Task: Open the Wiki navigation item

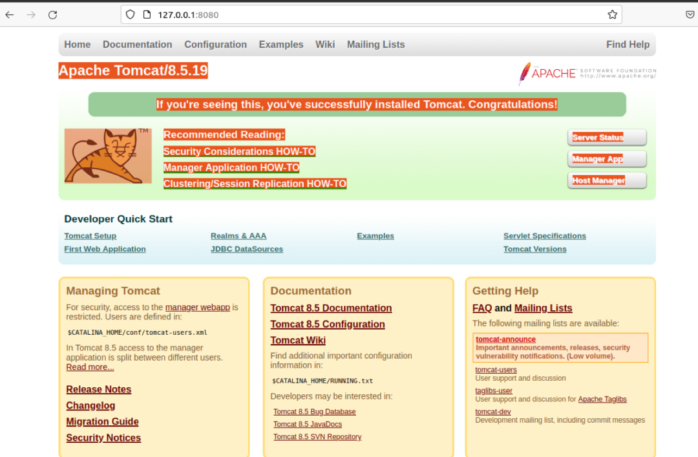Action: (325, 45)
